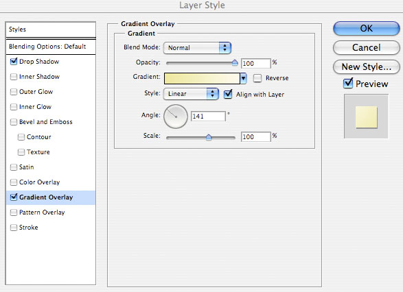403x292 pixels.
Task: Select the Bevel and Emboss label
Action: 46,122
